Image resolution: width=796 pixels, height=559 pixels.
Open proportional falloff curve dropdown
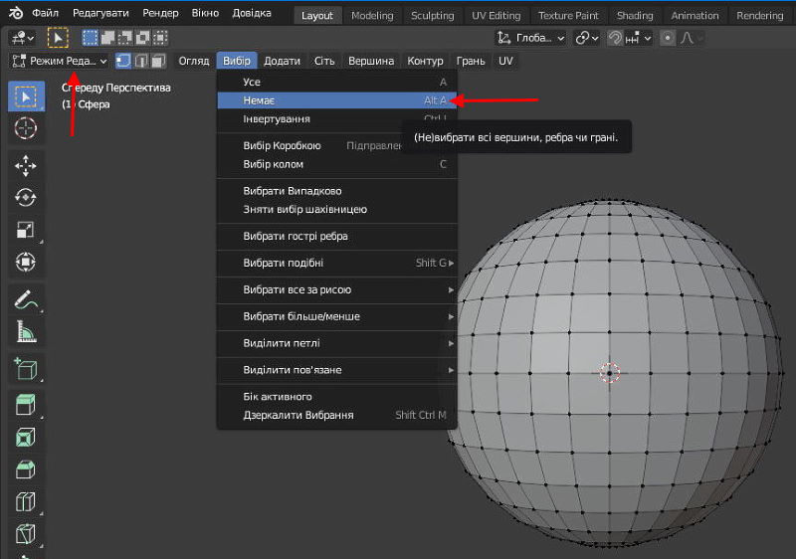click(x=691, y=38)
